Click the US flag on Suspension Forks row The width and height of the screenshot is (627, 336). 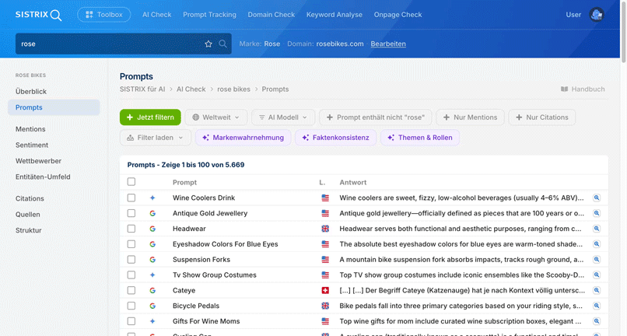pos(325,260)
